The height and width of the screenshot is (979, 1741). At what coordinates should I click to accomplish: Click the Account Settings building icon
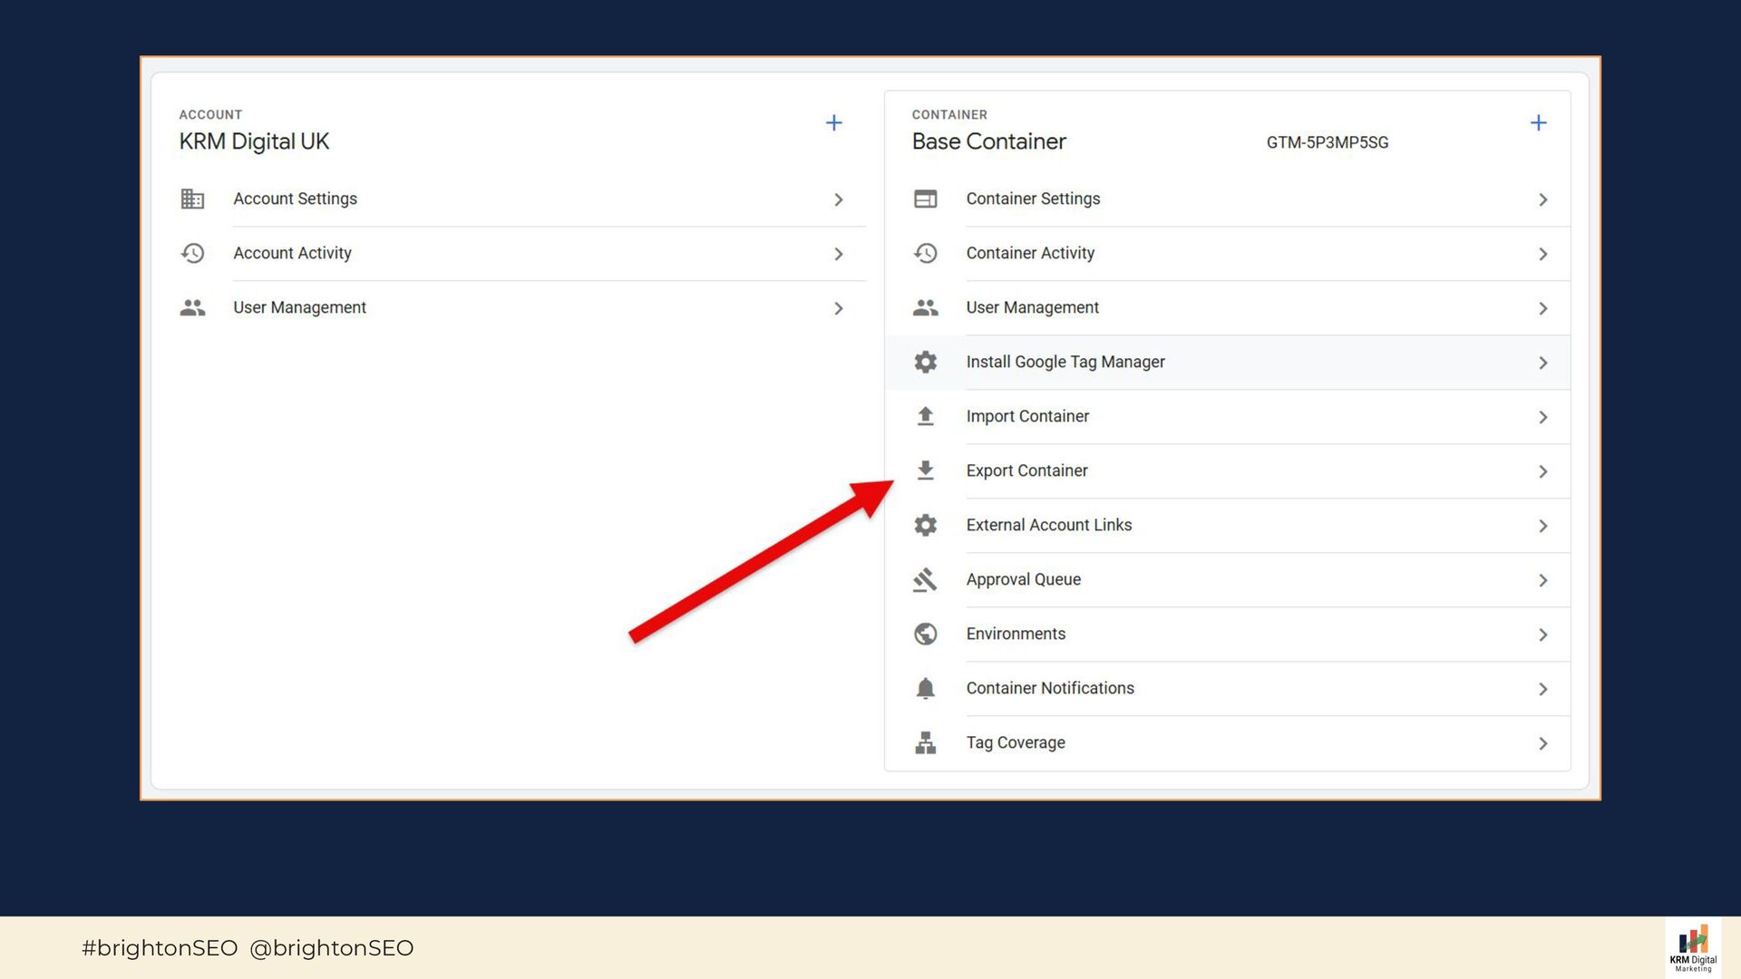(x=192, y=199)
